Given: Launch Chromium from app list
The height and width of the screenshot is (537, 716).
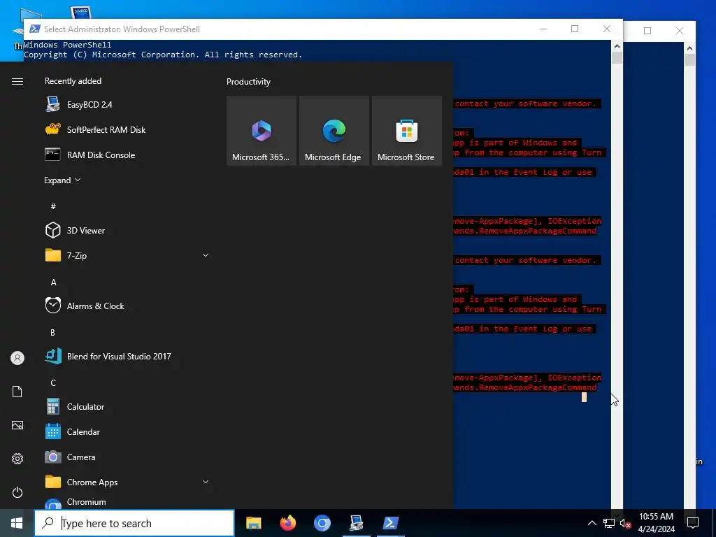Looking at the screenshot, I should pyautogui.click(x=127, y=502).
